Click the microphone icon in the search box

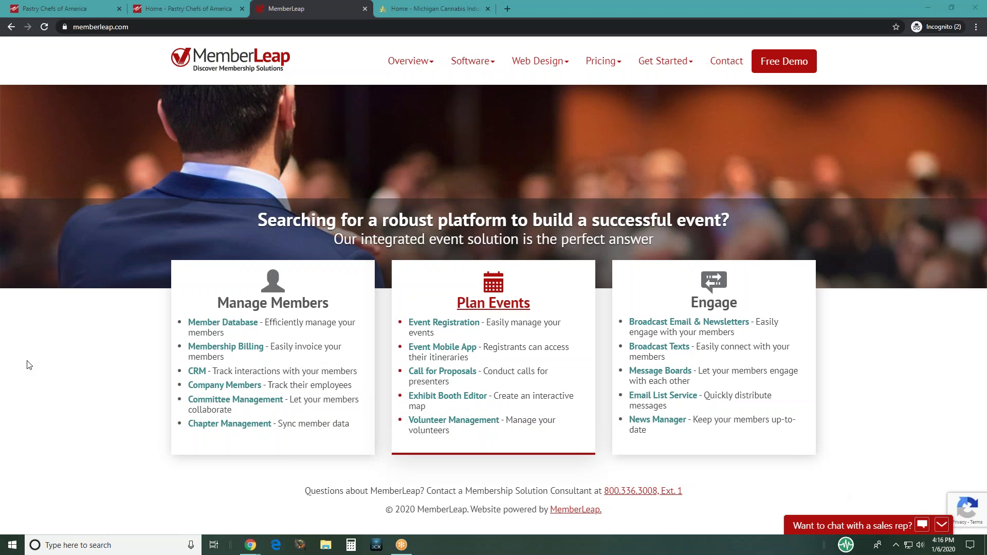click(x=191, y=545)
